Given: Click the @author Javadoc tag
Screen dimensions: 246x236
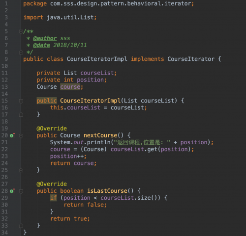Looking at the screenshot, I should pyautogui.click(x=45, y=38).
